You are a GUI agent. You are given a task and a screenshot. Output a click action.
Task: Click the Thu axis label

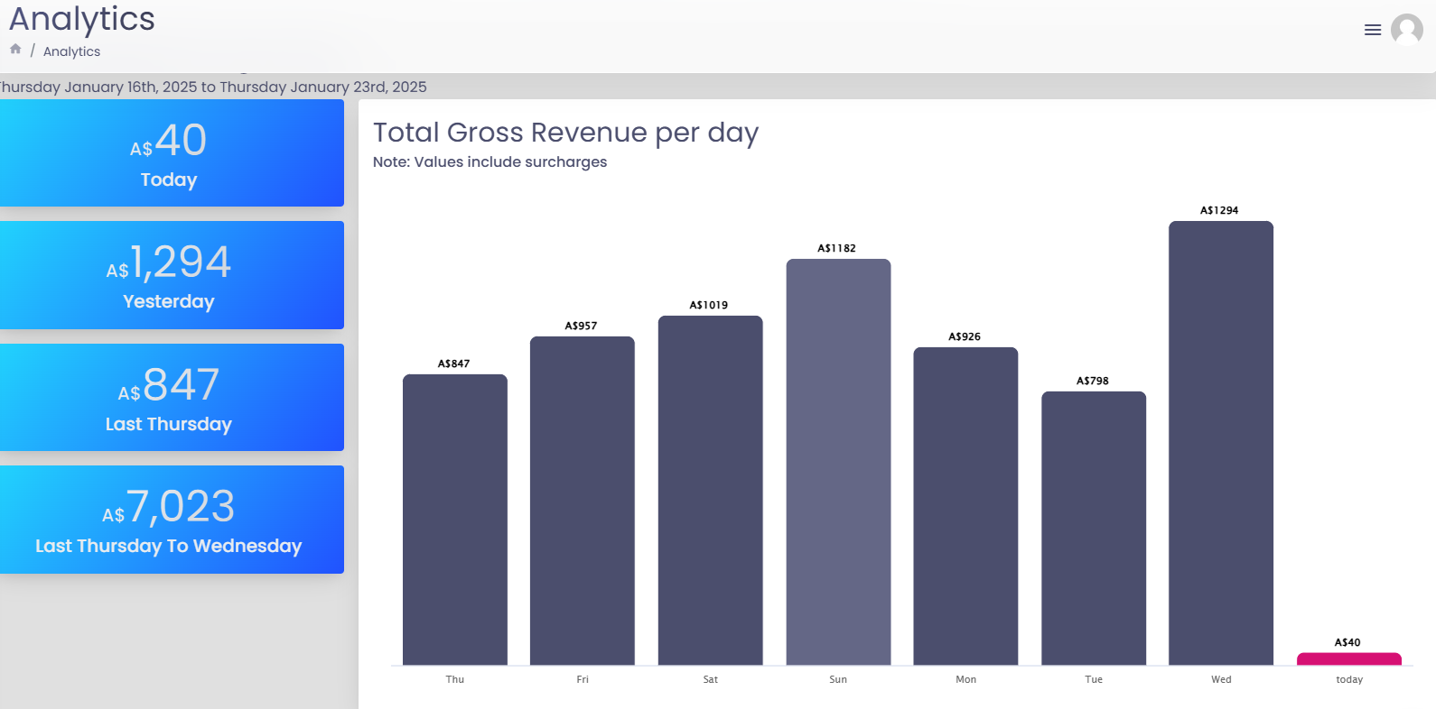pos(455,679)
